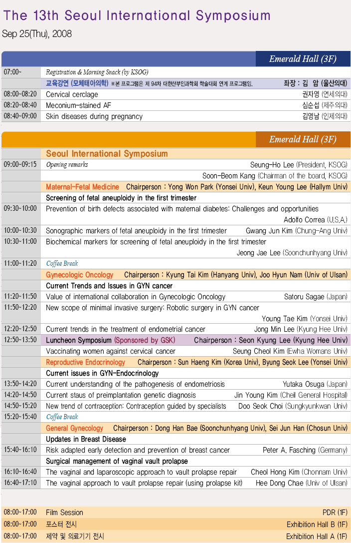Select 'Registration & Morning Snack (by KSOG)'

[97, 72]
